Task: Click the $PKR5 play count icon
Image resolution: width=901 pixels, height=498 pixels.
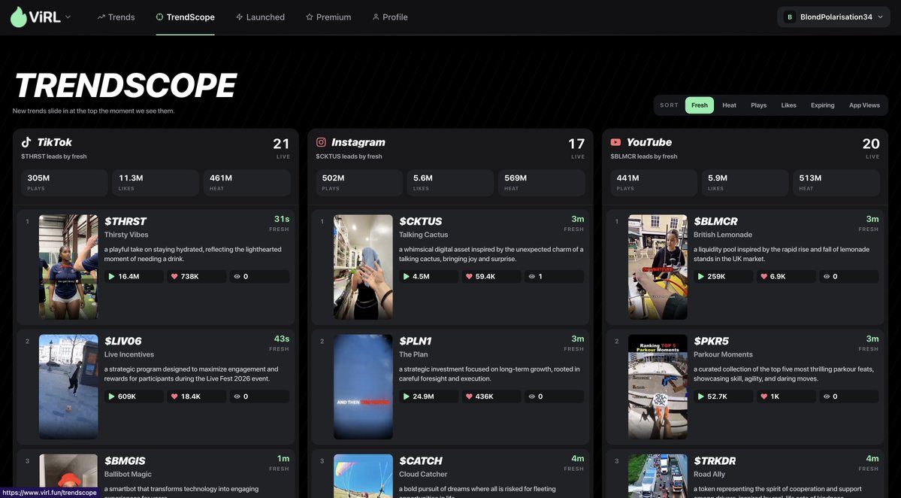Action: click(x=700, y=396)
